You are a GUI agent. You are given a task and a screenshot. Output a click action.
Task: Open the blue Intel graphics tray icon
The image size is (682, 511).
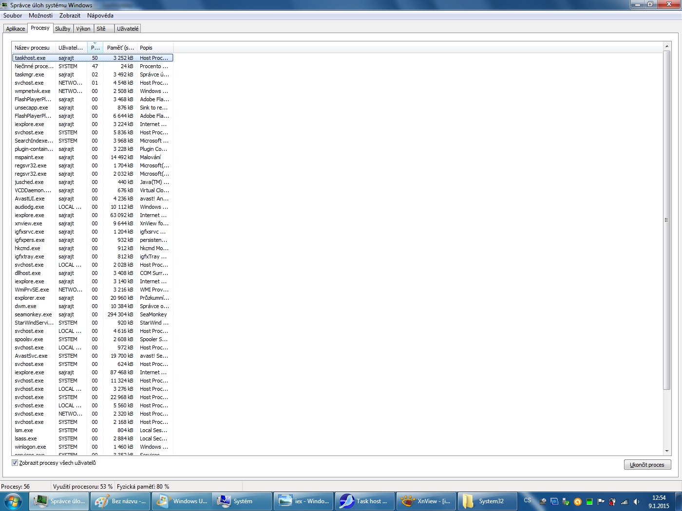554,501
